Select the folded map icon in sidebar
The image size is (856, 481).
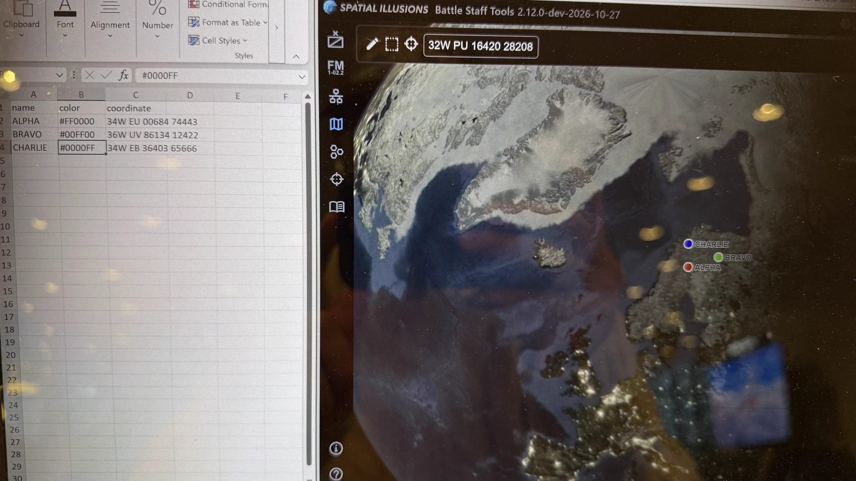[x=336, y=124]
